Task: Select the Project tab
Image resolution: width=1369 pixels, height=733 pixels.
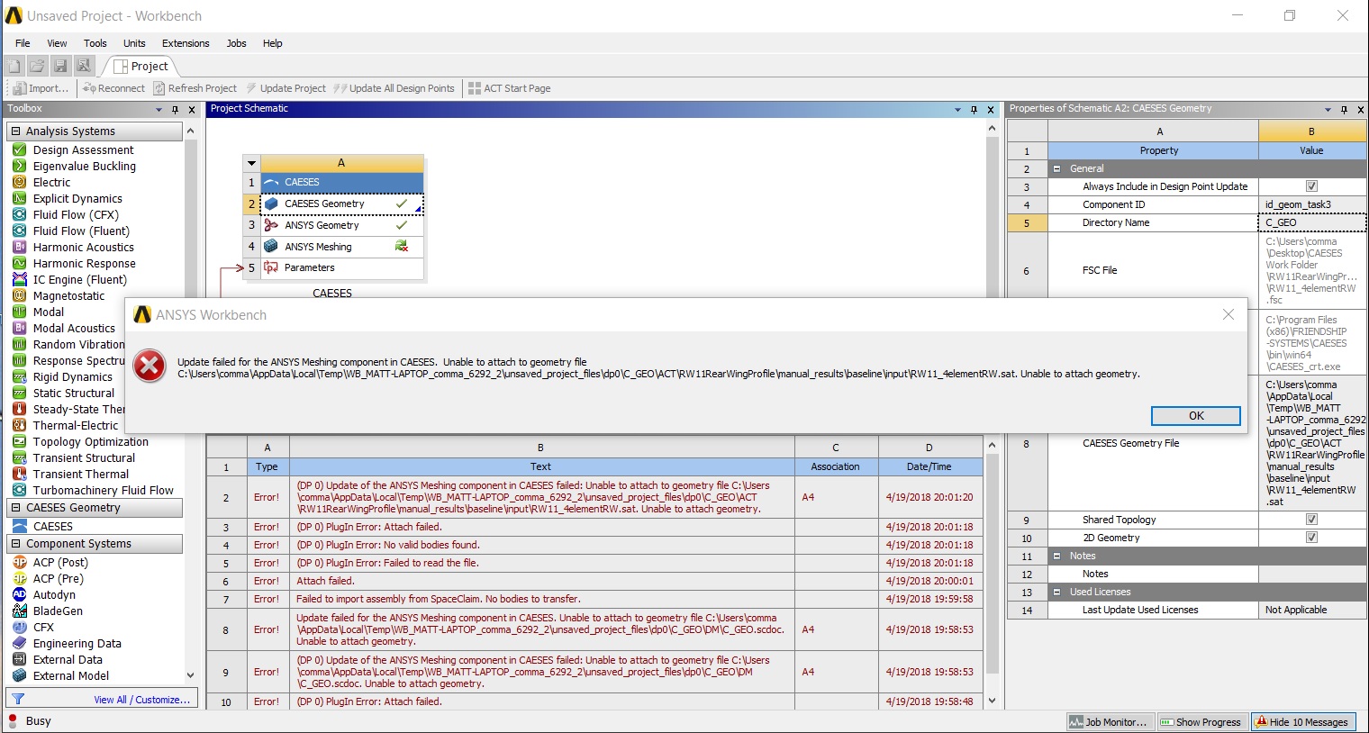Action: coord(141,66)
